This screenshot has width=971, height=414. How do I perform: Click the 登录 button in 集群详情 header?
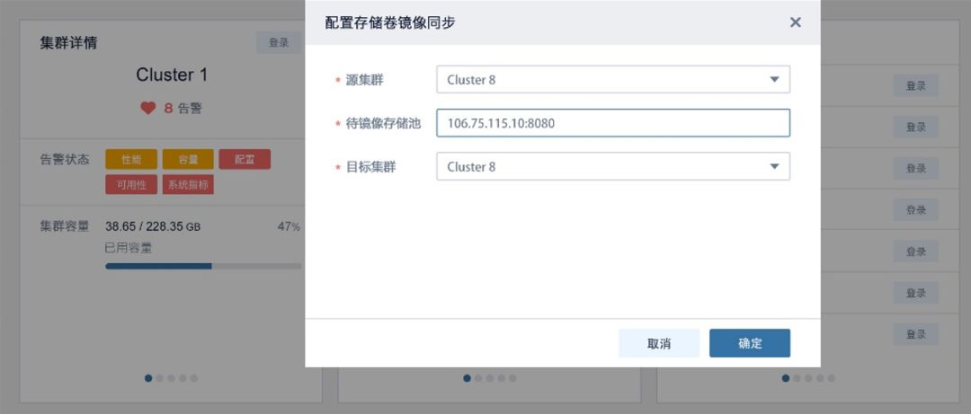tap(279, 43)
